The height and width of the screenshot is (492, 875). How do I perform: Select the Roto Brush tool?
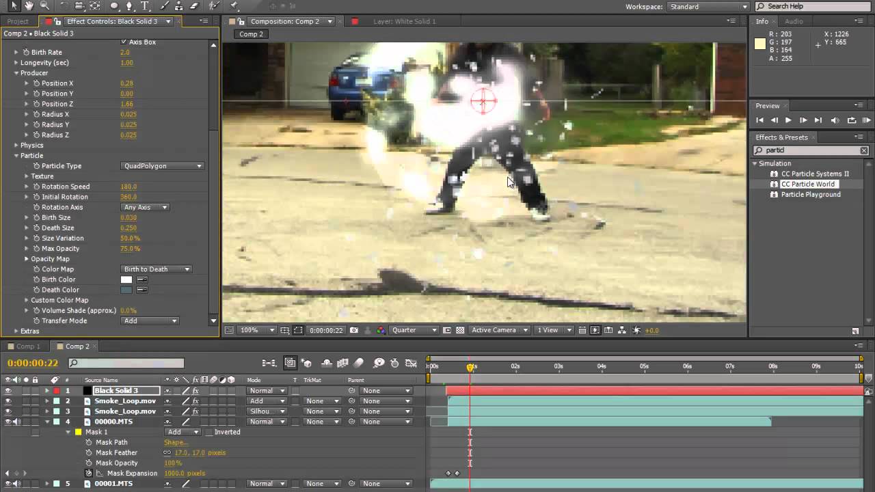215,6
